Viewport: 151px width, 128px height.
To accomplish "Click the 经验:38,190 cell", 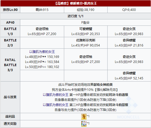I will coord(86,10).
